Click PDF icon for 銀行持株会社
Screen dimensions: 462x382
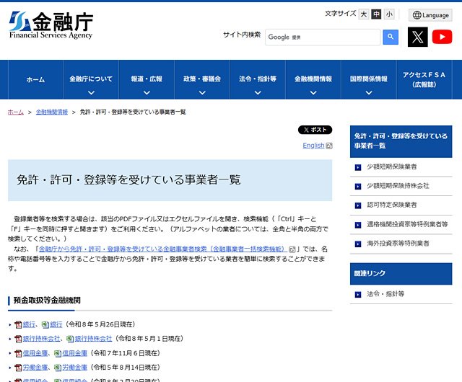coord(18,339)
